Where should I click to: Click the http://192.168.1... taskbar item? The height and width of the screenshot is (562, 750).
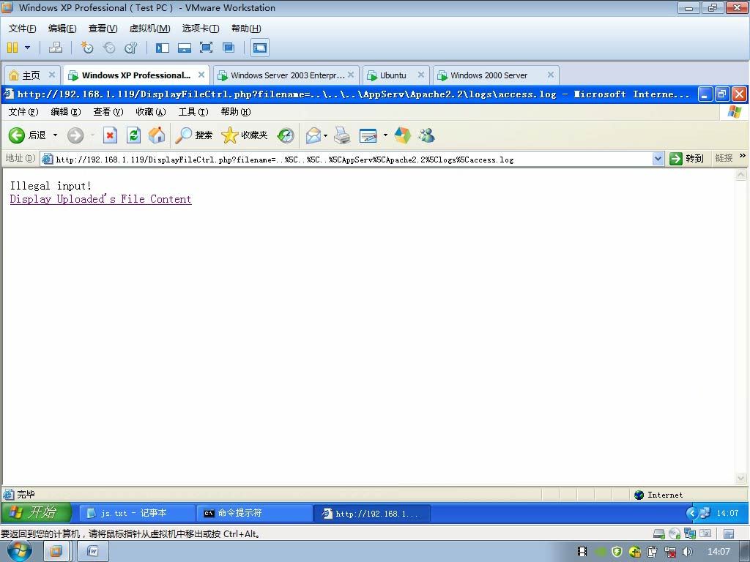coord(372,513)
